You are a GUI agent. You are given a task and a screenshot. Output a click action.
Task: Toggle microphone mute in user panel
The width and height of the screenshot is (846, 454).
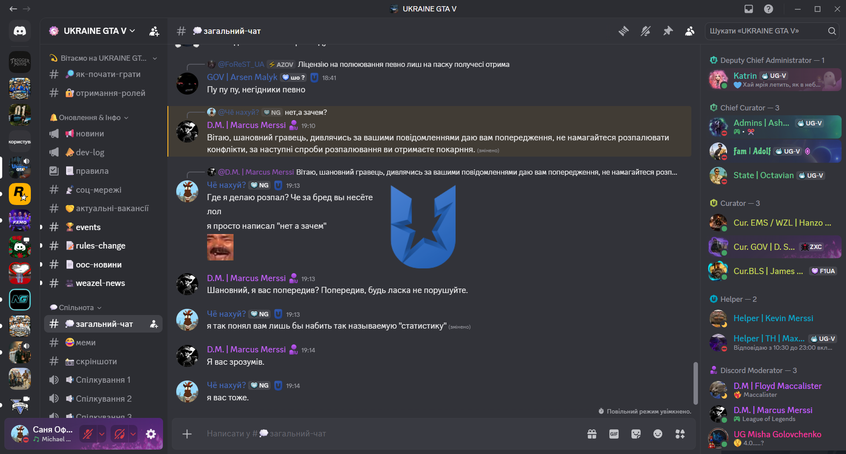pyautogui.click(x=88, y=434)
